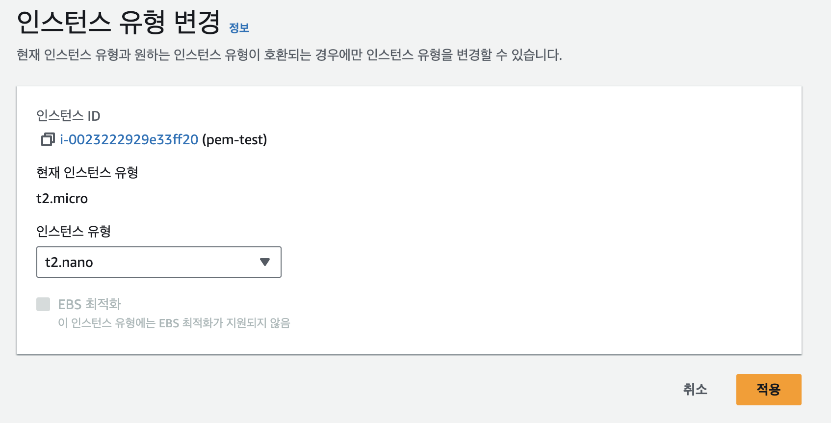Select the 인스턴스 ID field label
831x423 pixels.
tap(68, 116)
